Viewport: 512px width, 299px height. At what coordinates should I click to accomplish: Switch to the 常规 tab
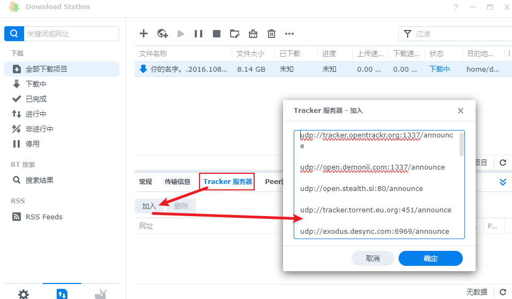click(x=146, y=181)
